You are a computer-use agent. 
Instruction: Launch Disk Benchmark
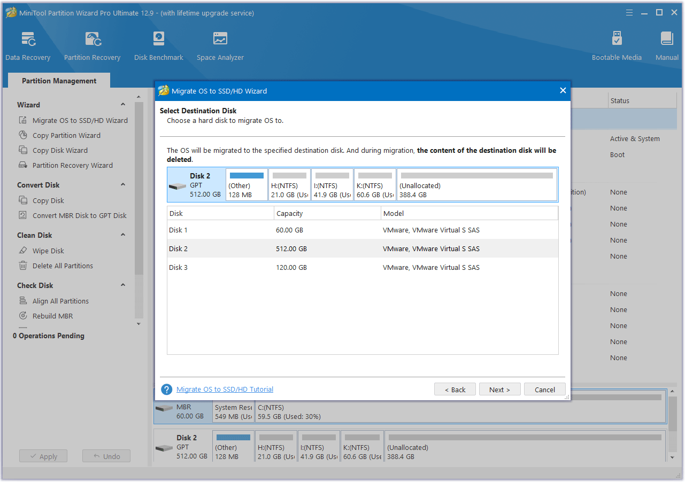[158, 46]
